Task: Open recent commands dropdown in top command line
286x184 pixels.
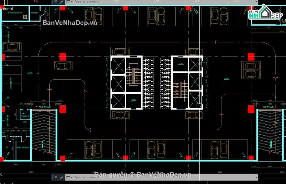Action: pyautogui.click(x=71, y=2)
